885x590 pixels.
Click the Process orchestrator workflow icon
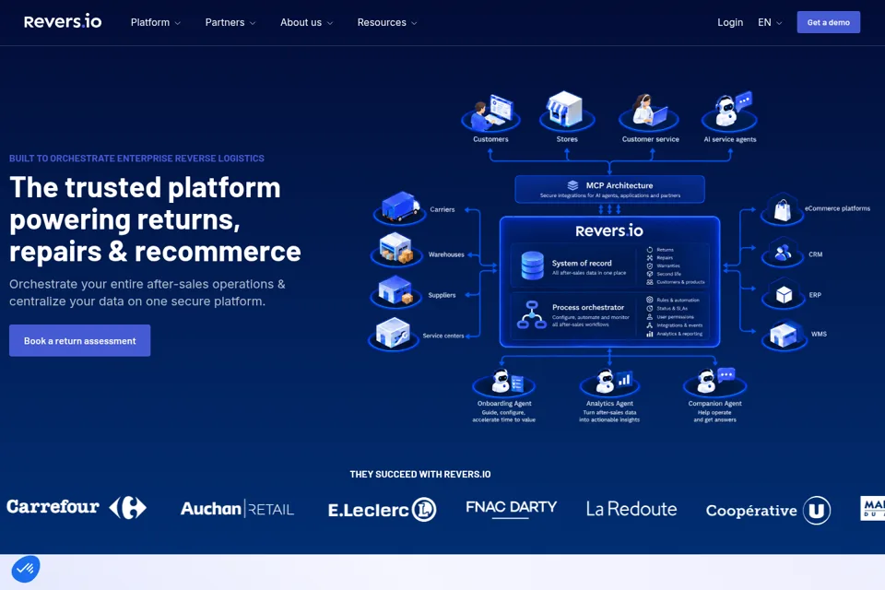532,315
